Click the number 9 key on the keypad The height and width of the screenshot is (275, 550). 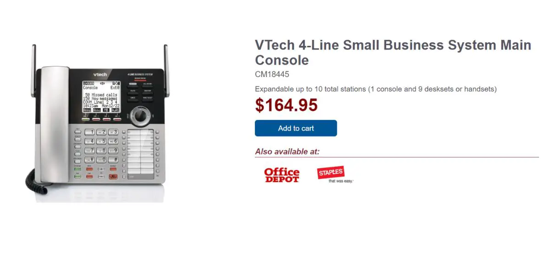pos(113,150)
